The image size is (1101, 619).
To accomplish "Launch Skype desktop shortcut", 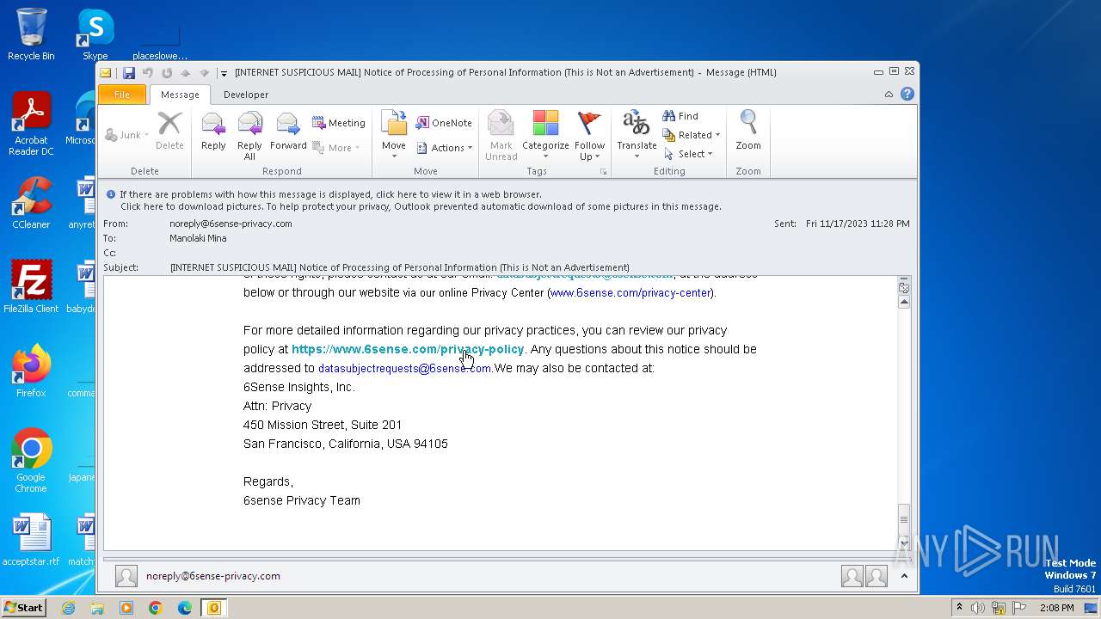I will click(95, 34).
